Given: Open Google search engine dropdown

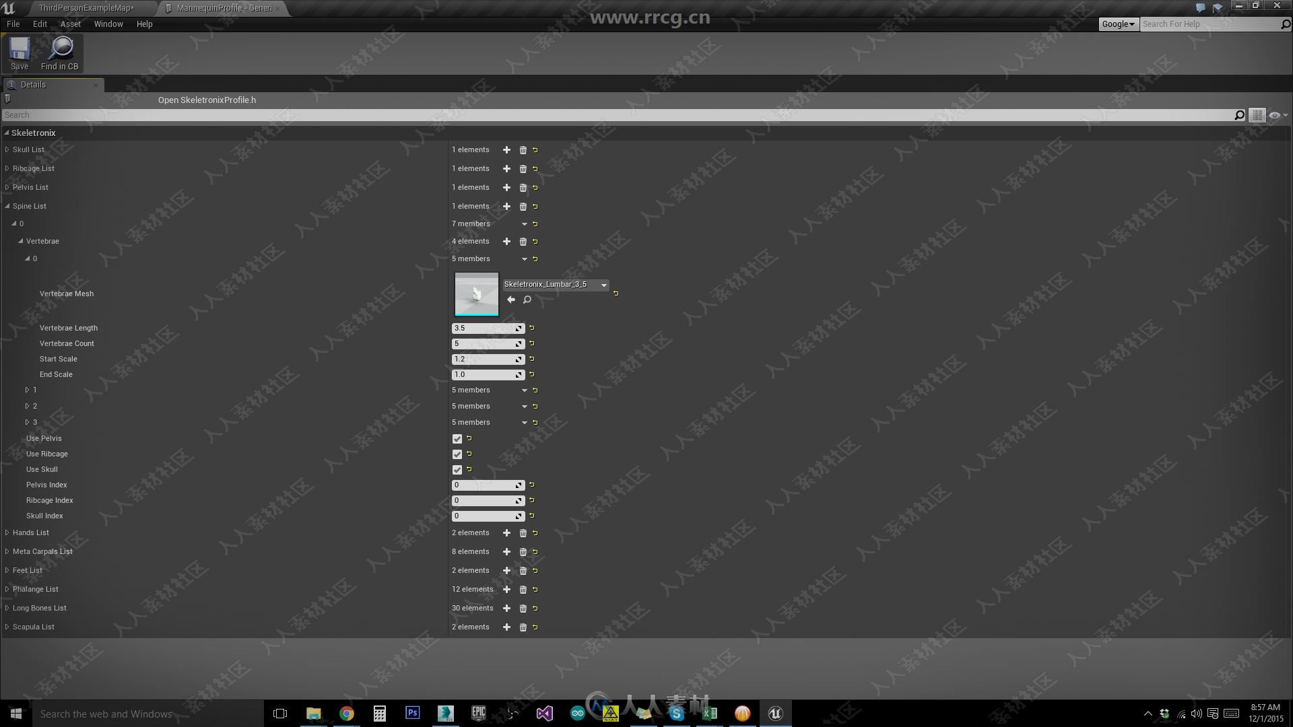Looking at the screenshot, I should (1118, 24).
